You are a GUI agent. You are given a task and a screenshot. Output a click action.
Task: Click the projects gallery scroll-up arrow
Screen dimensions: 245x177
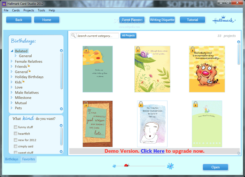[x=238, y=42]
